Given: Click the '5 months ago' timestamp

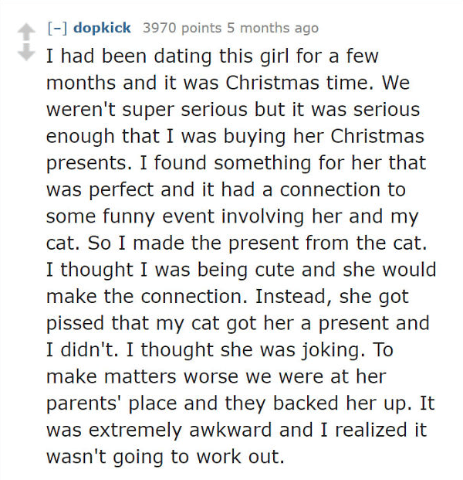Looking at the screenshot, I should pyautogui.click(x=272, y=28).
